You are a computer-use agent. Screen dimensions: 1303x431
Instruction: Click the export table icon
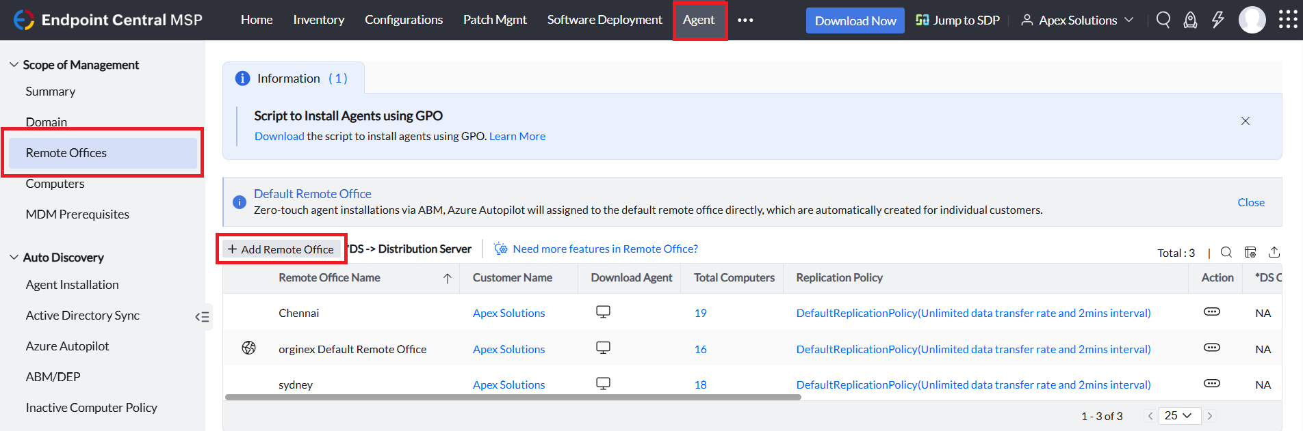(1274, 252)
